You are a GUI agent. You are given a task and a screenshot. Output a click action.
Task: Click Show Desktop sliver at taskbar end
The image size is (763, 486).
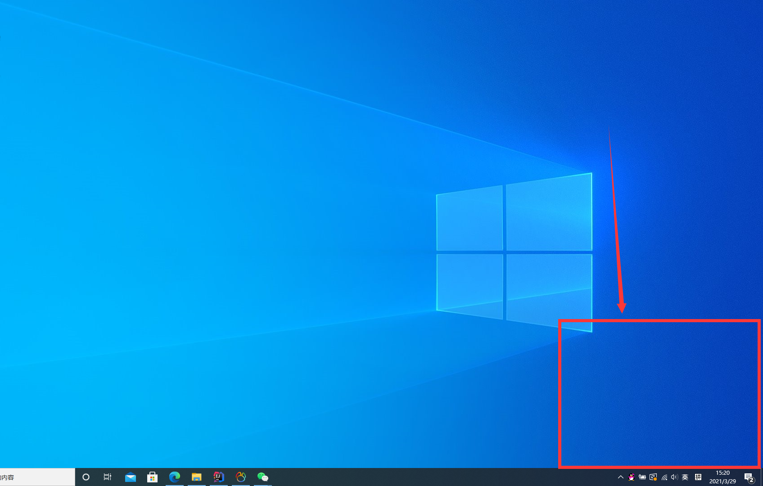pos(761,477)
